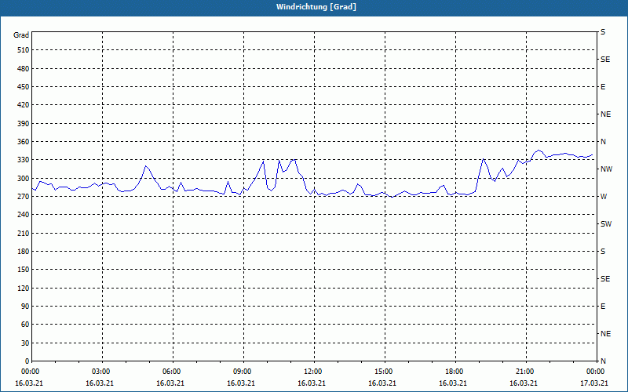Click the 180 degree axis label
The image size is (628, 392).
click(24, 252)
